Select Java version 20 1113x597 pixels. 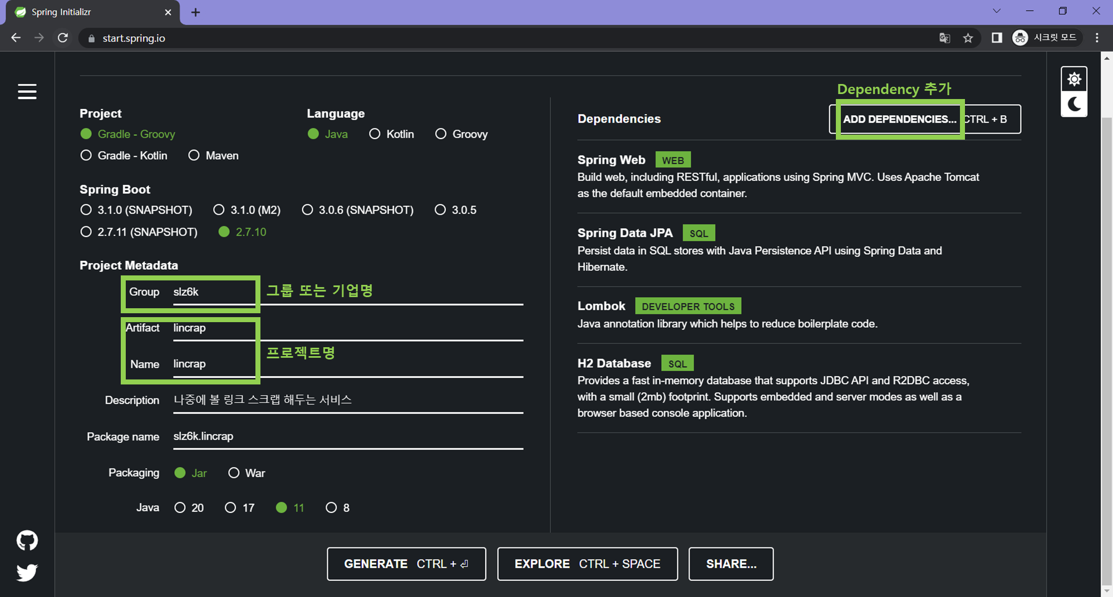click(x=189, y=507)
